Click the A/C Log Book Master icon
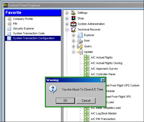144x122 pixels. (x=87, y=113)
